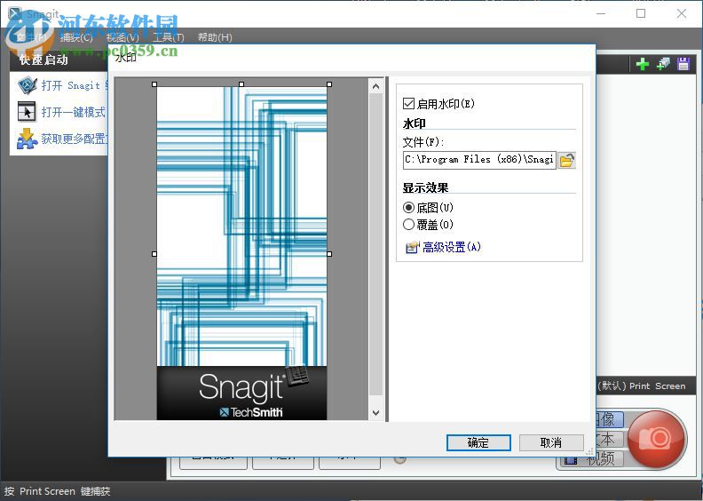The image size is (703, 501).
Task: Click the Print Screen hotkey label
Action: (x=642, y=386)
